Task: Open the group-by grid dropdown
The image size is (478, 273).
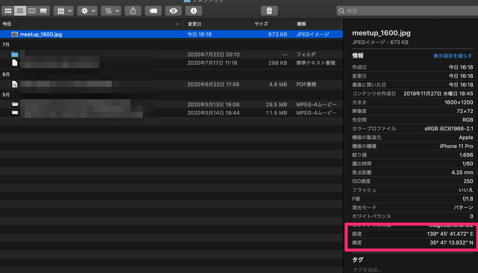Action: click(x=64, y=11)
